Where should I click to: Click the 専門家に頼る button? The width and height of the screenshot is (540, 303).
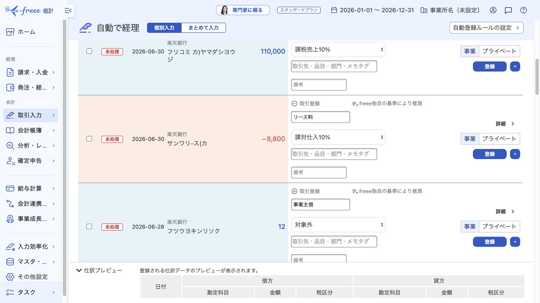pyautogui.click(x=243, y=10)
